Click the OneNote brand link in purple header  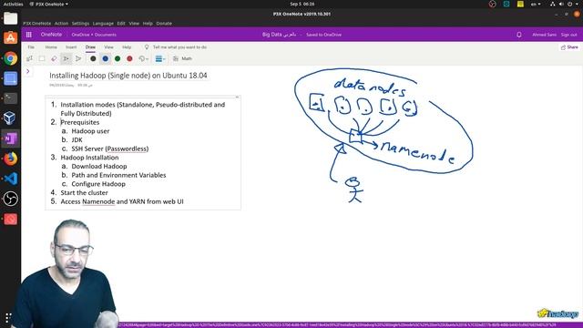click(51, 35)
